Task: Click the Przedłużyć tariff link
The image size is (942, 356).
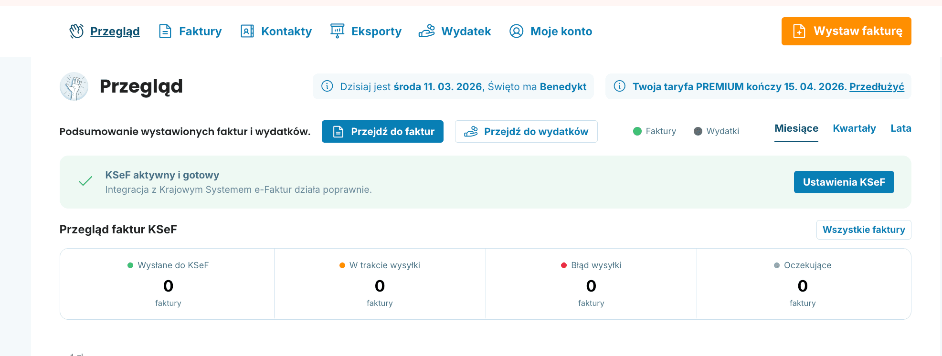Action: 876,87
